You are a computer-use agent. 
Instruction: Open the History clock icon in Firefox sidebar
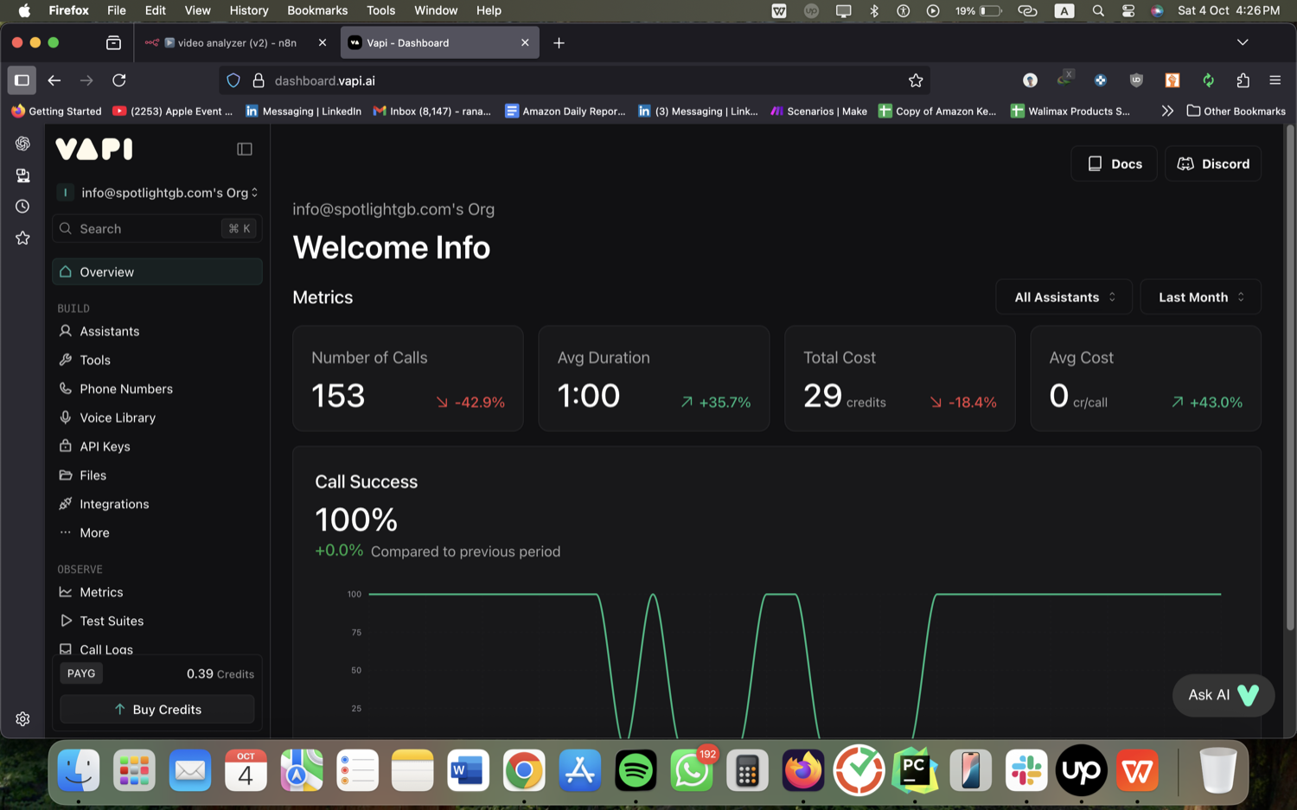(22, 207)
